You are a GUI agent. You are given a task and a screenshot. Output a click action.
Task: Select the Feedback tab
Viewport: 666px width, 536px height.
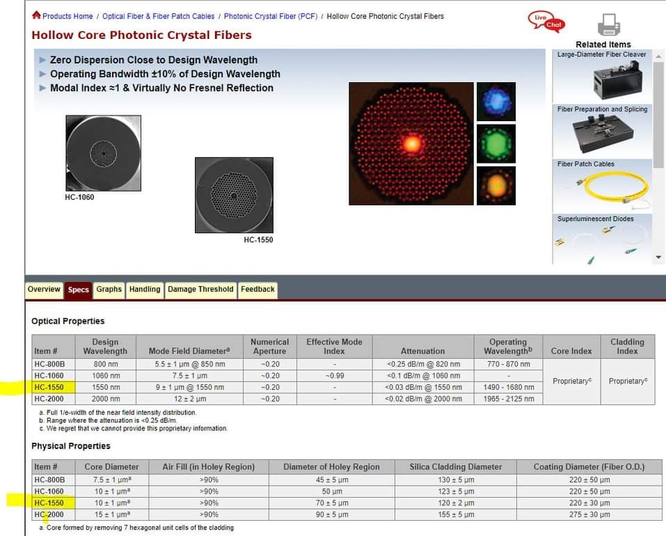[257, 290]
